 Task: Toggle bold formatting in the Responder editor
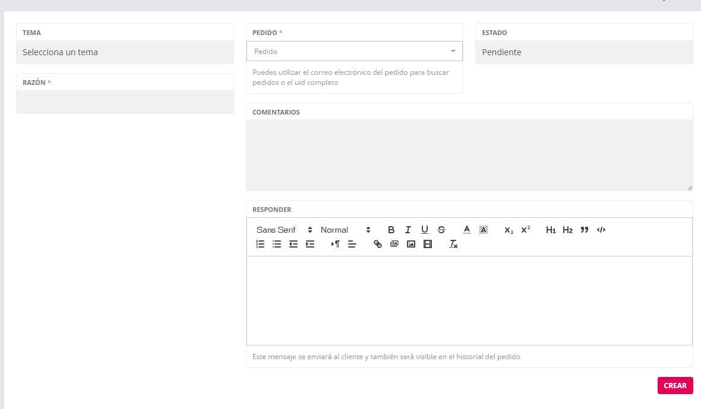(391, 230)
